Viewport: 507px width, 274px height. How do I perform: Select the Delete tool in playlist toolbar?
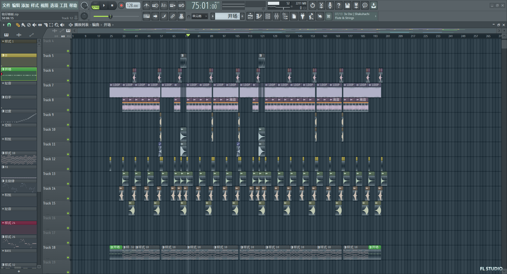pos(29,25)
